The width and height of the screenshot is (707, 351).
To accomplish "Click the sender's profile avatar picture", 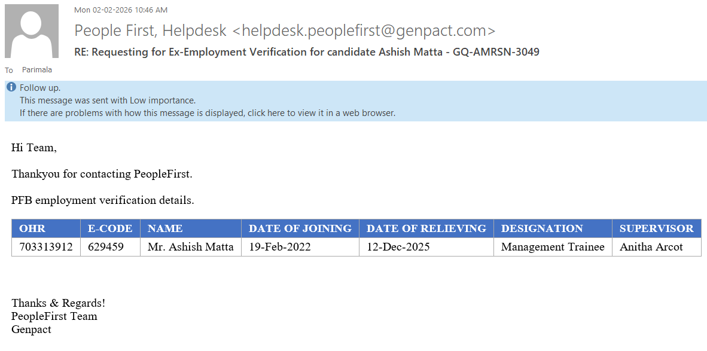I will coord(32,31).
